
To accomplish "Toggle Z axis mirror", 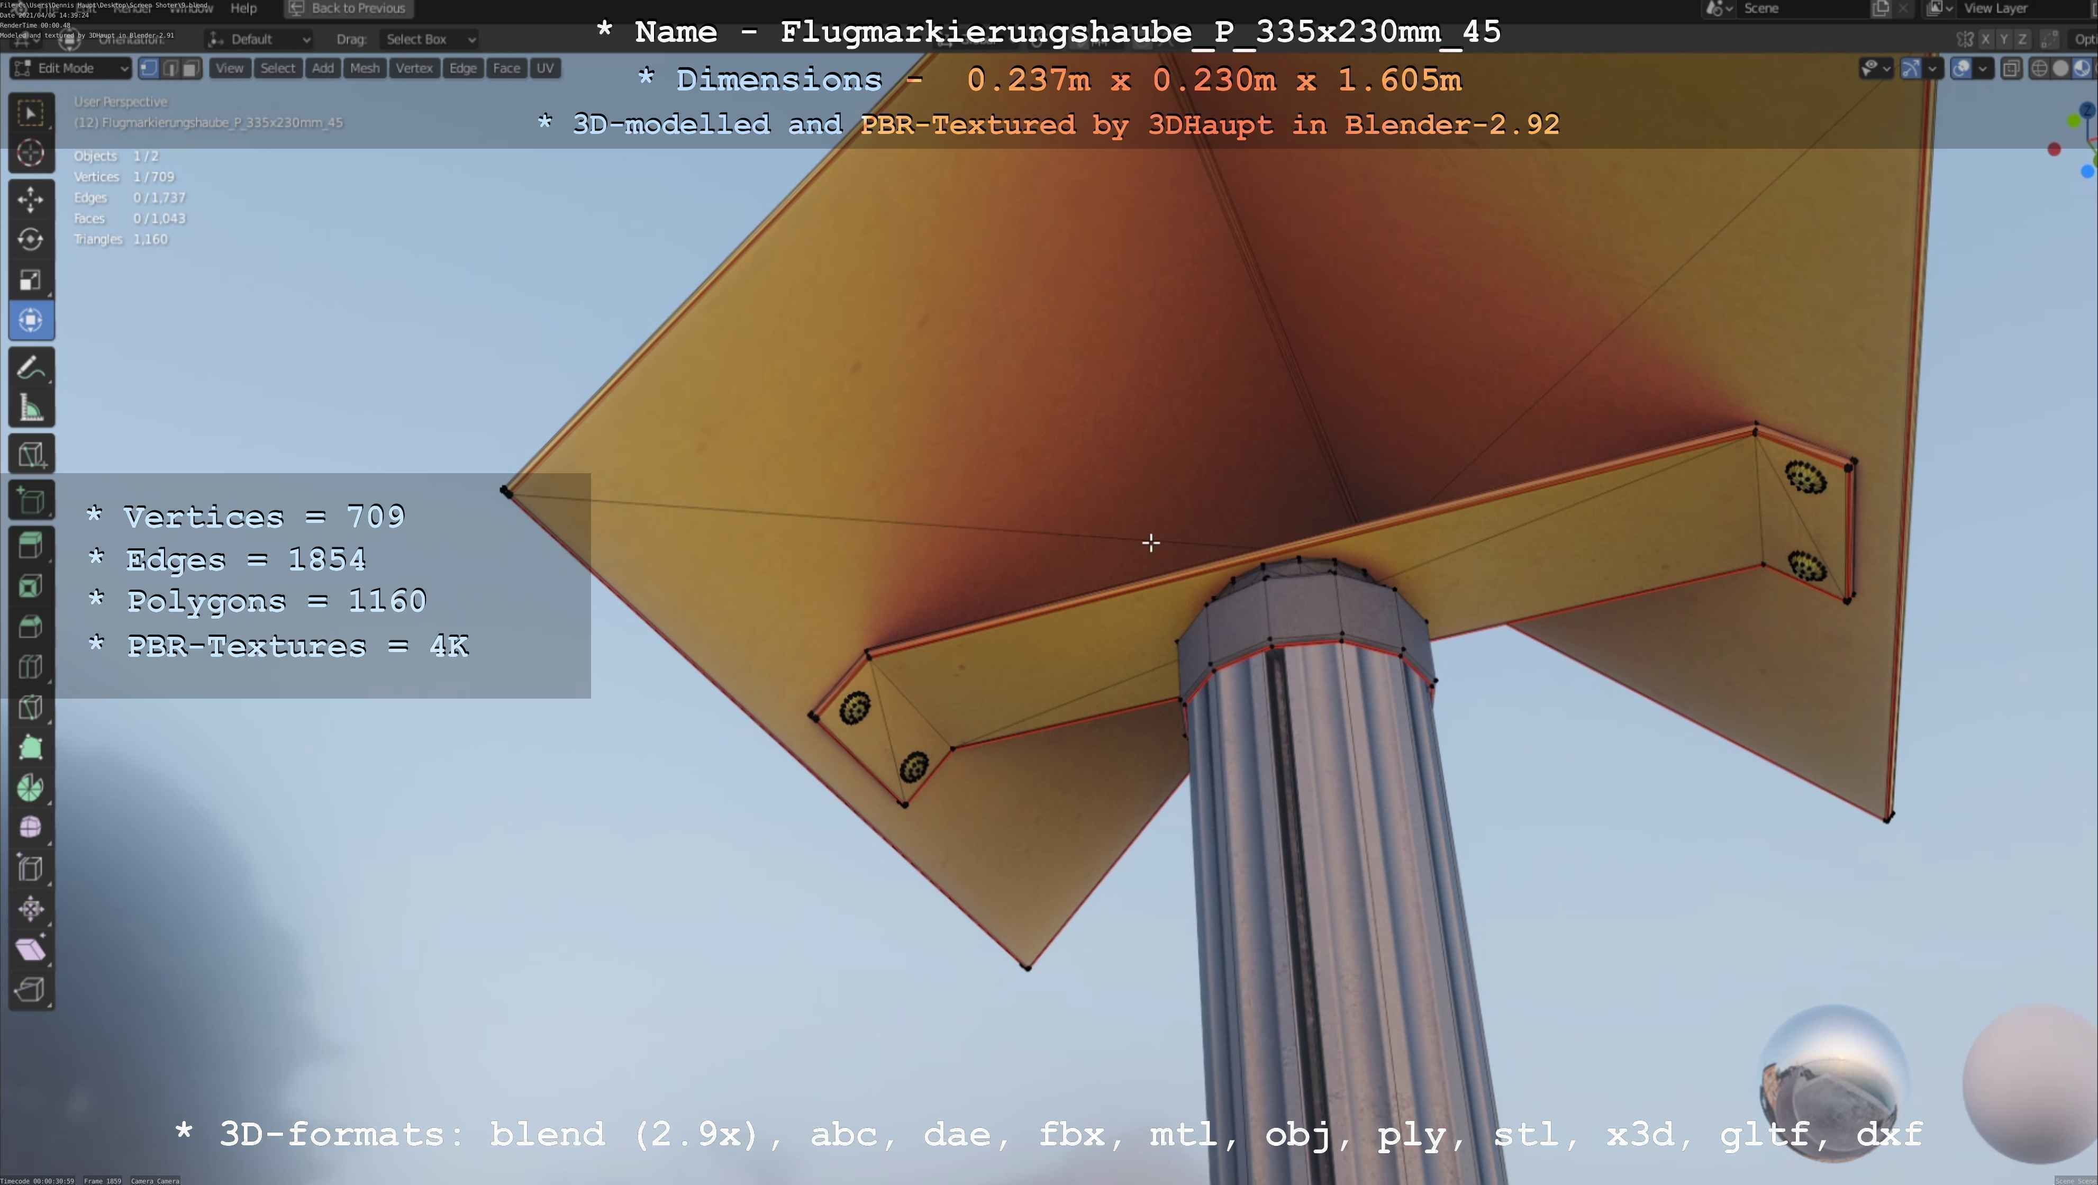I will (2021, 39).
